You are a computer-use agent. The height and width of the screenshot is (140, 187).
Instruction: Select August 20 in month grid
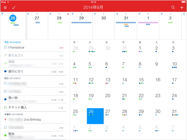108,96
